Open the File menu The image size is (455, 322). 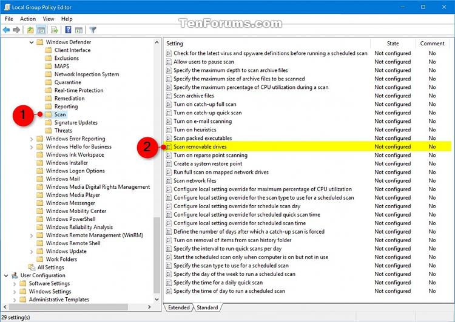9,19
